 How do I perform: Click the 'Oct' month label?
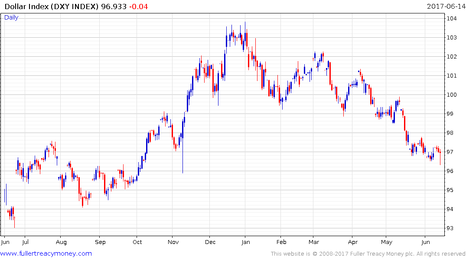click(x=137, y=242)
